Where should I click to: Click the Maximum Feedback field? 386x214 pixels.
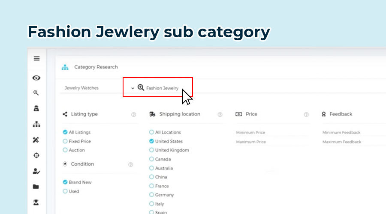352,142
